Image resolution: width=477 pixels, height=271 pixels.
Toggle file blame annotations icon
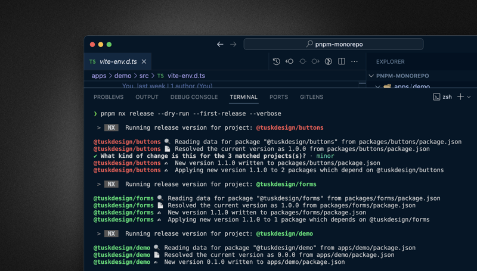[329, 61]
